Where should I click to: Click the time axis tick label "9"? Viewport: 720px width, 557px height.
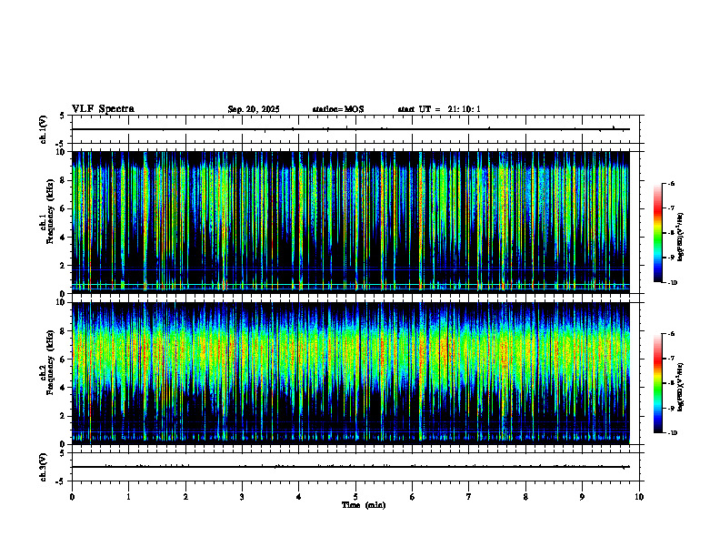[x=582, y=497]
